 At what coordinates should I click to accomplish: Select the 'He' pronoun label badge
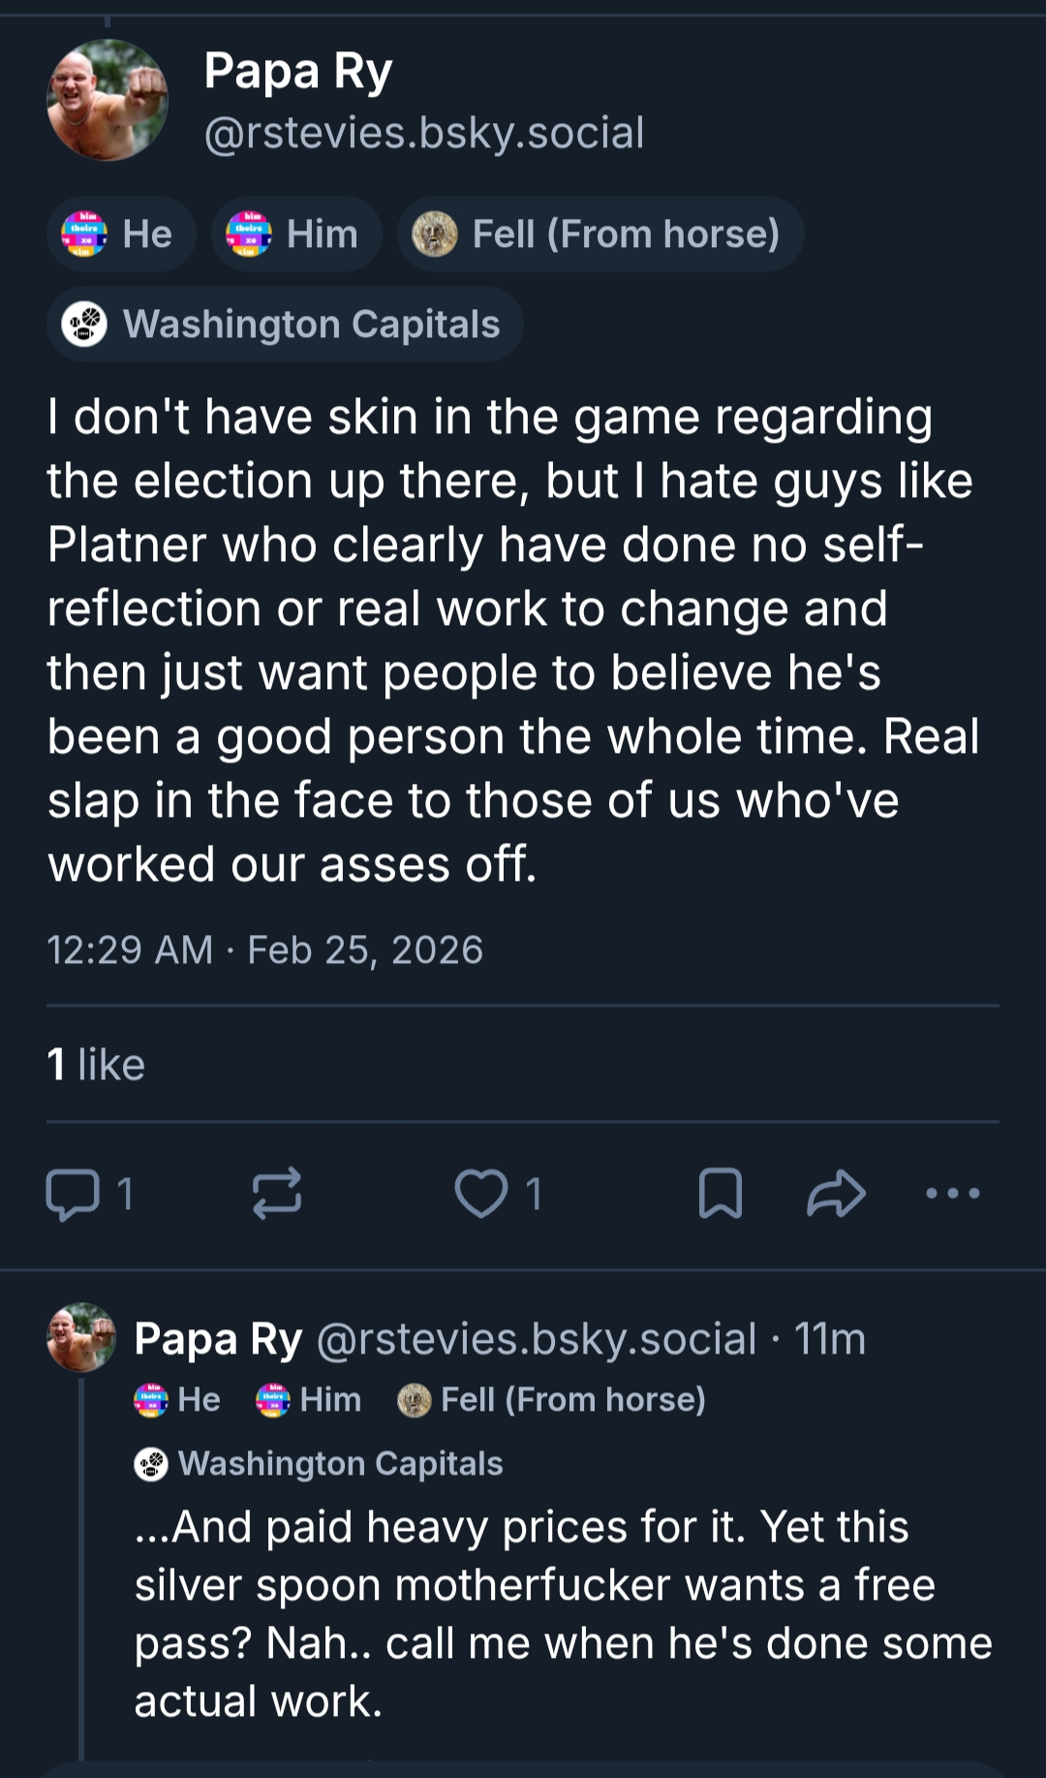pyautogui.click(x=121, y=234)
